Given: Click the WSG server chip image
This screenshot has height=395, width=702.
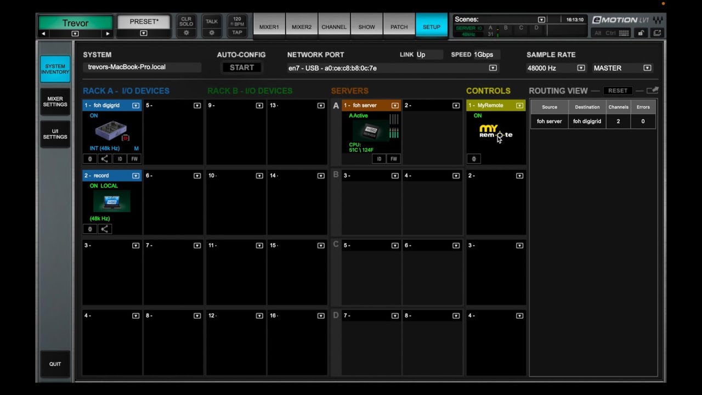Looking at the screenshot, I should 371,131.
